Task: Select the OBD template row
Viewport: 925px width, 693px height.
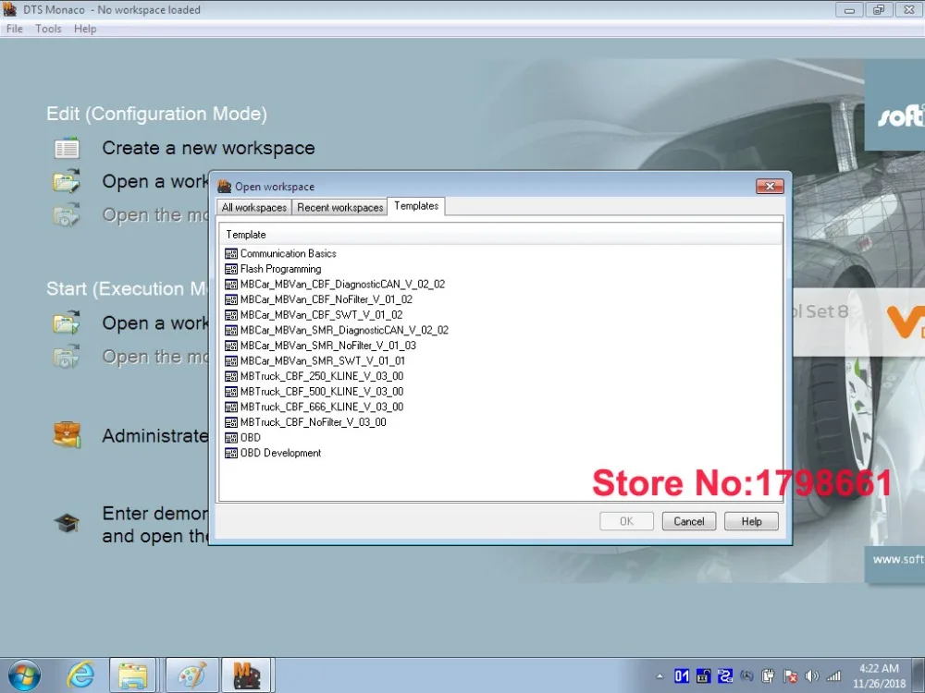Action: [x=243, y=437]
